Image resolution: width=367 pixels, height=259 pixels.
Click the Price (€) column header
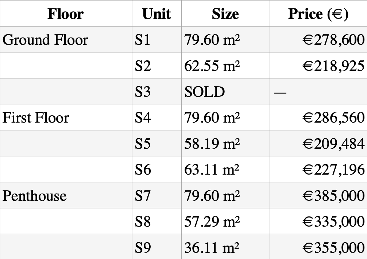point(318,14)
